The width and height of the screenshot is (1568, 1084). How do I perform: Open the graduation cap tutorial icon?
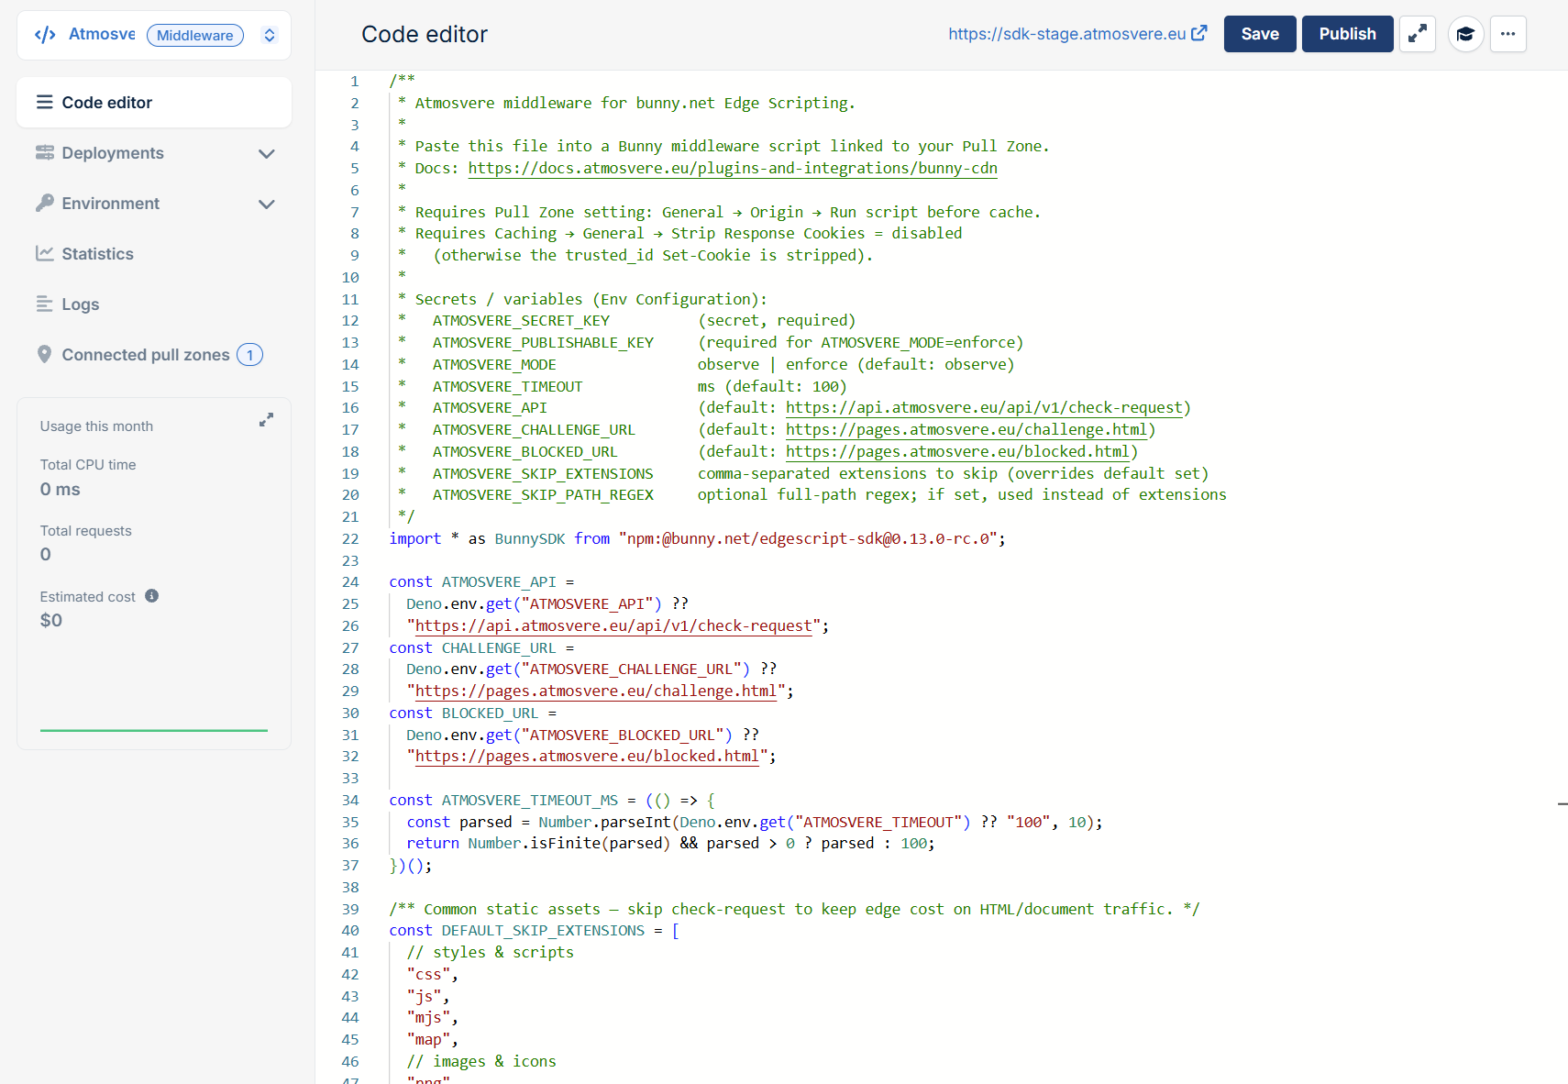point(1465,34)
